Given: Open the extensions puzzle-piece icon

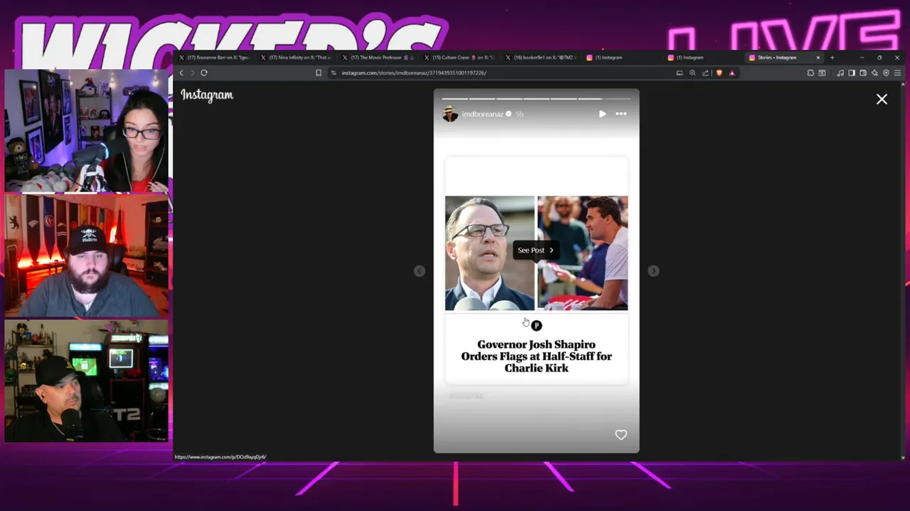Looking at the screenshot, I should [x=810, y=72].
